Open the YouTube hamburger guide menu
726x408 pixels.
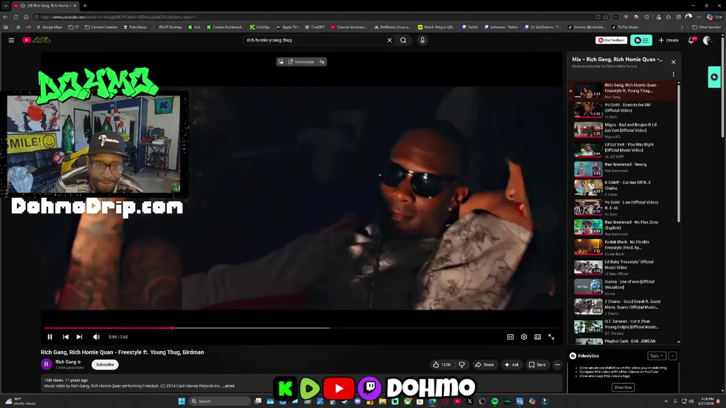coord(11,40)
